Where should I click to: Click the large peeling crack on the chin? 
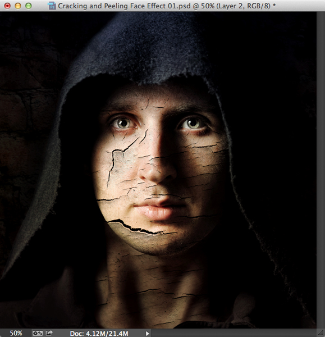point(139,227)
